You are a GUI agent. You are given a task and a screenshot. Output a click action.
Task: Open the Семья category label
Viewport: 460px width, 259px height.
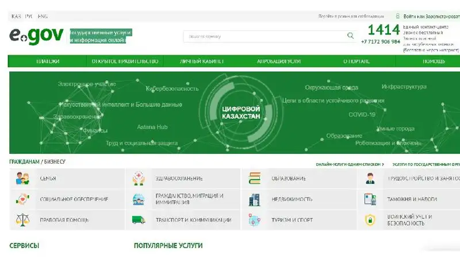point(48,179)
